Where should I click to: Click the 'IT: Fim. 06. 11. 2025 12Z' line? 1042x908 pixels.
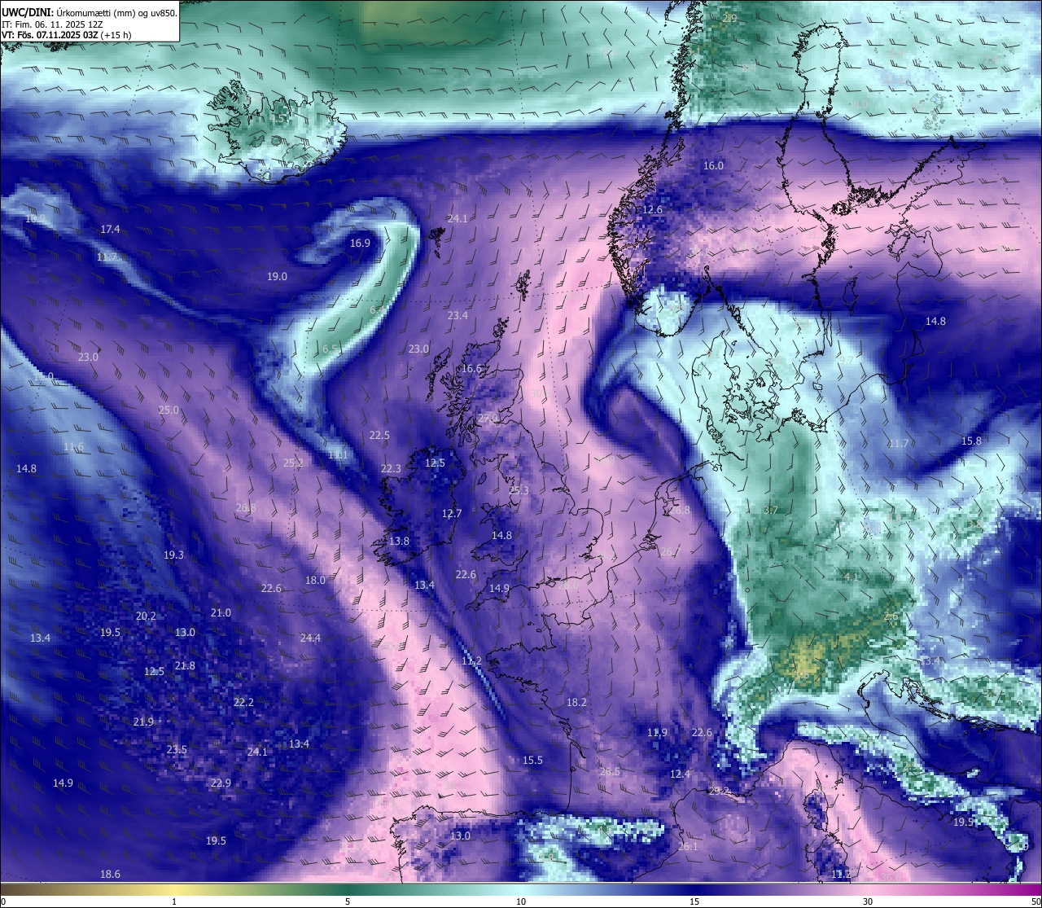click(52, 24)
